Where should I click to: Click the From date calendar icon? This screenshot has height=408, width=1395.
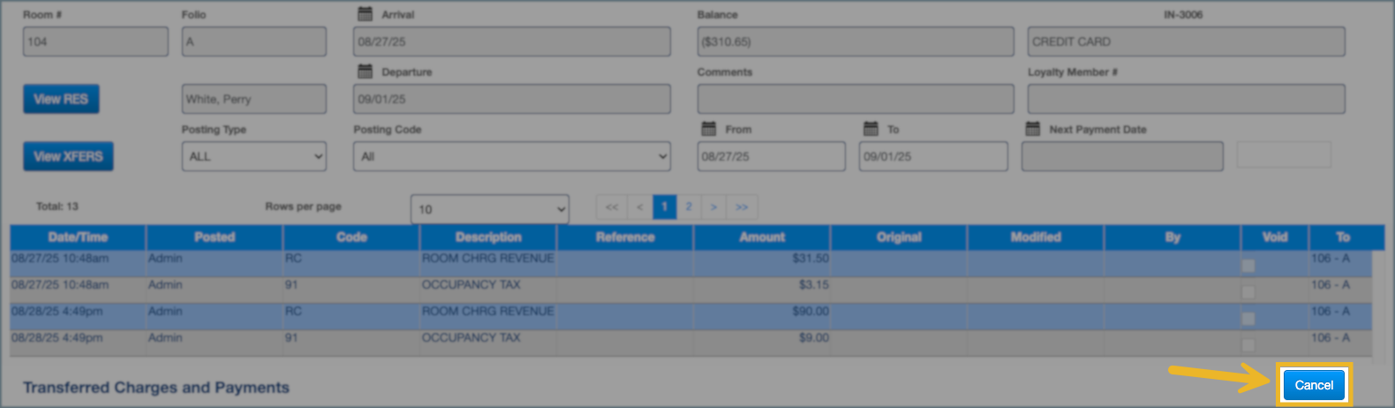708,129
